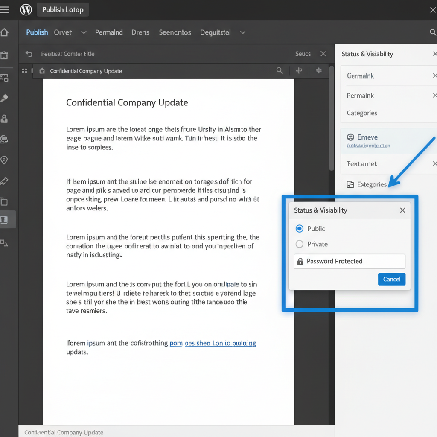Open the WordPress logo menu

[x=26, y=9]
